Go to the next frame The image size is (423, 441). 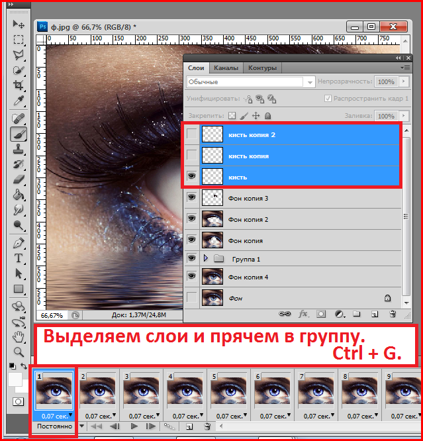151,426
